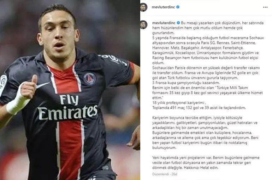Click the opening line 'Bu mesajı yazarken'
Image resolution: width=272 pixels, height=180 pixels.
(195, 23)
